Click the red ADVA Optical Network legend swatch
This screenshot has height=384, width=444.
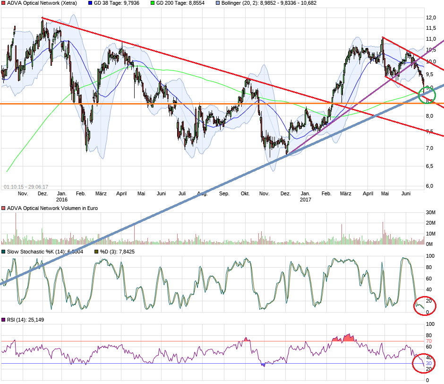3,3
